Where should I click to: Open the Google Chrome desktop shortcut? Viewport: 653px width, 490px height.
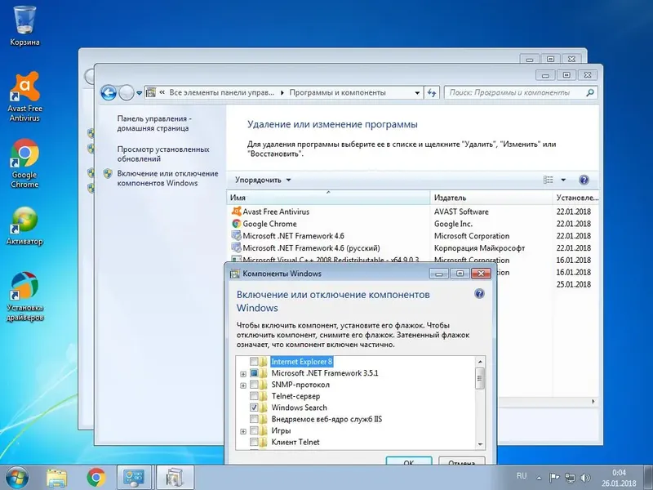[x=24, y=163]
